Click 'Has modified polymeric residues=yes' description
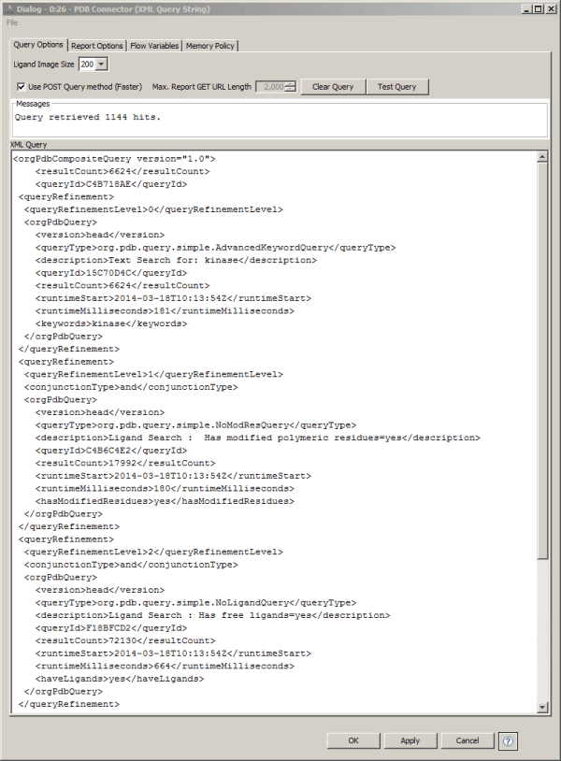 pos(258,438)
